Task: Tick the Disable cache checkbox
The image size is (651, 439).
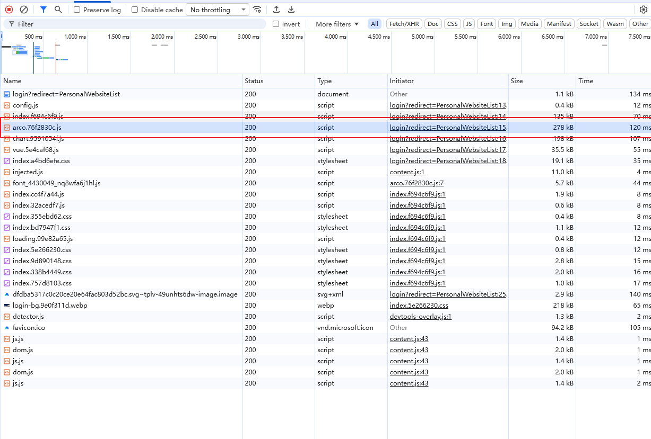Action: pos(135,10)
